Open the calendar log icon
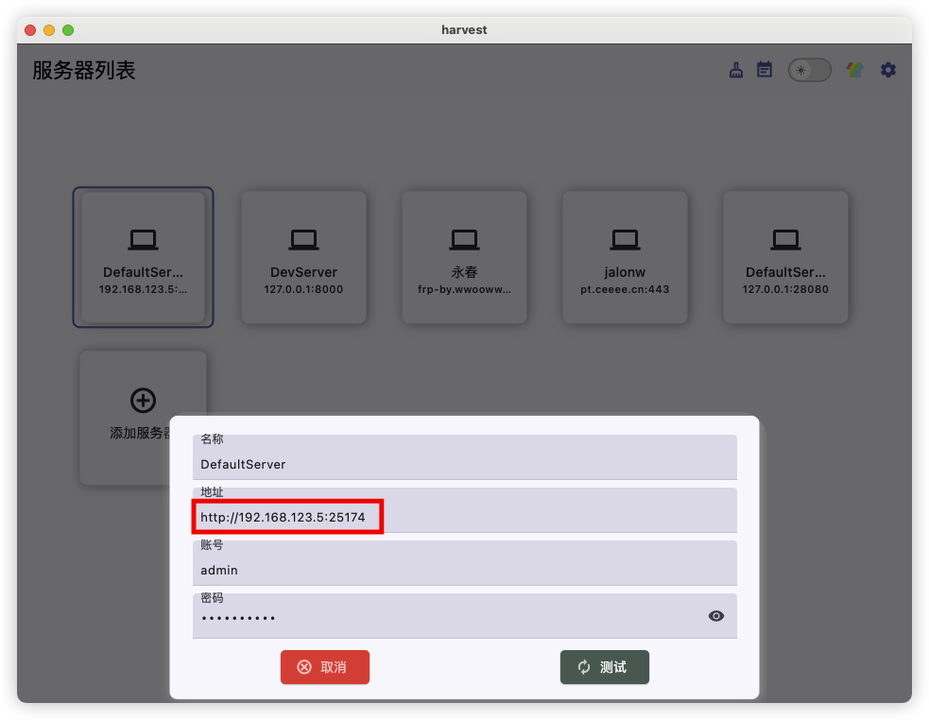 [x=765, y=70]
